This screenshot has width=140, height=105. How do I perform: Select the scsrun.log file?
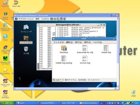click(85, 60)
